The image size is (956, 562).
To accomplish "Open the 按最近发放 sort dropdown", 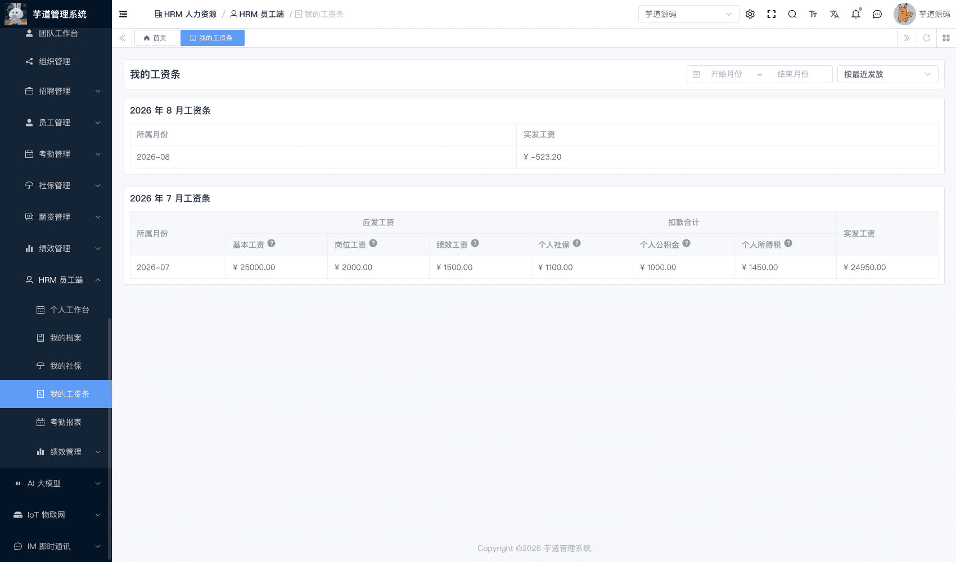I will pos(887,74).
